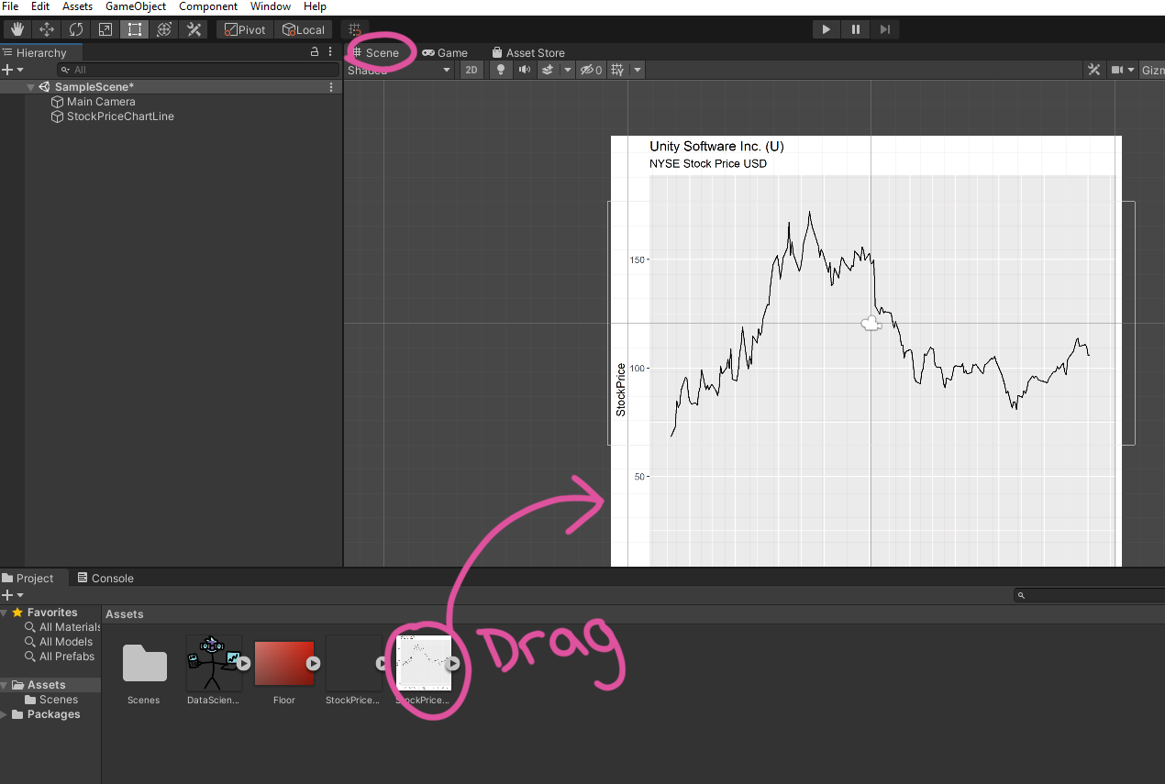Open Shaded draw mode dropdown
This screenshot has width=1165, height=784.
click(399, 70)
